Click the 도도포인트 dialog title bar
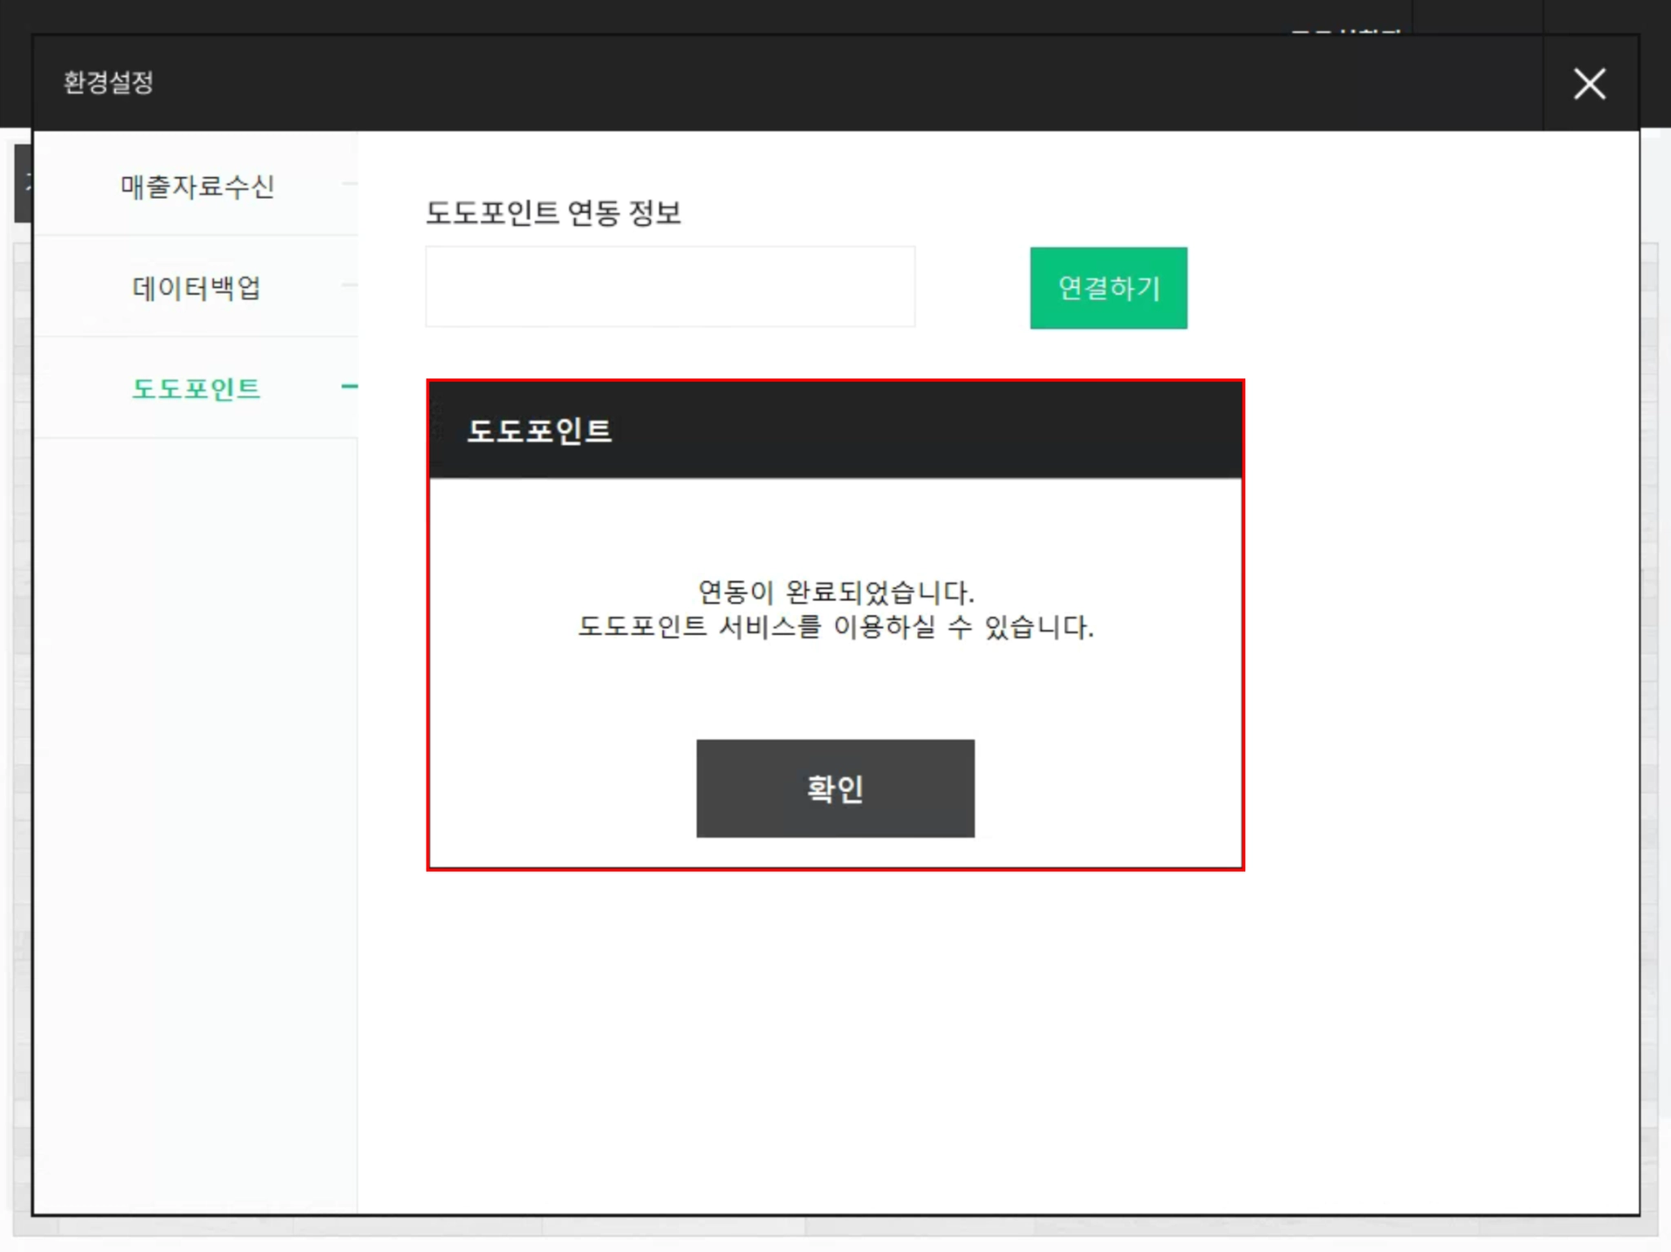The image size is (1671, 1252). 835,431
